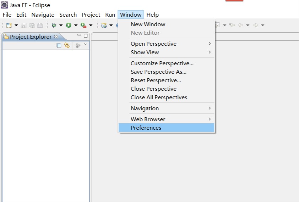This screenshot has height=202, width=299.
Task: Open the Run menu
Action: coord(110,15)
